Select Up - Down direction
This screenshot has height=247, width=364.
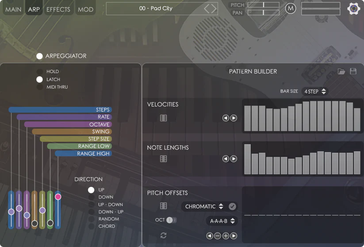(x=91, y=205)
